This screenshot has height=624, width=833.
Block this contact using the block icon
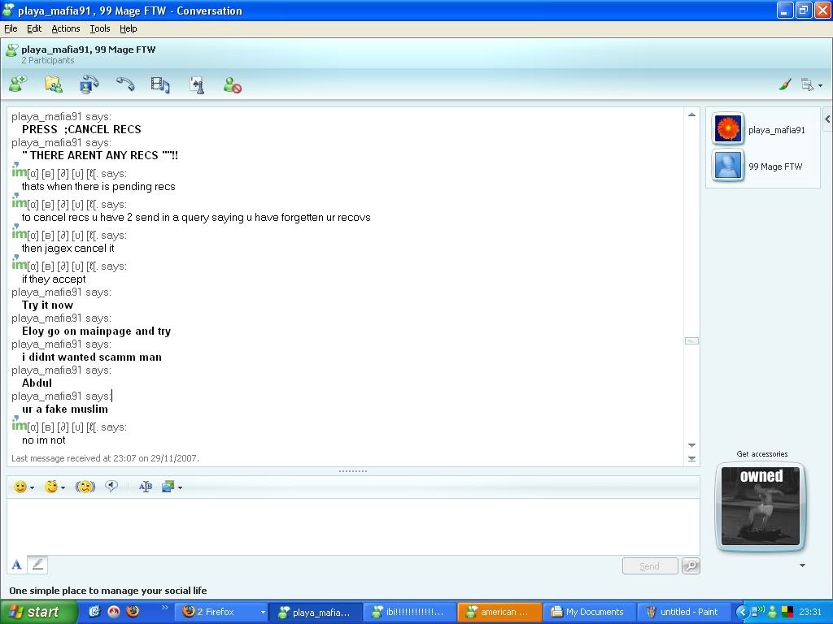[x=232, y=84]
